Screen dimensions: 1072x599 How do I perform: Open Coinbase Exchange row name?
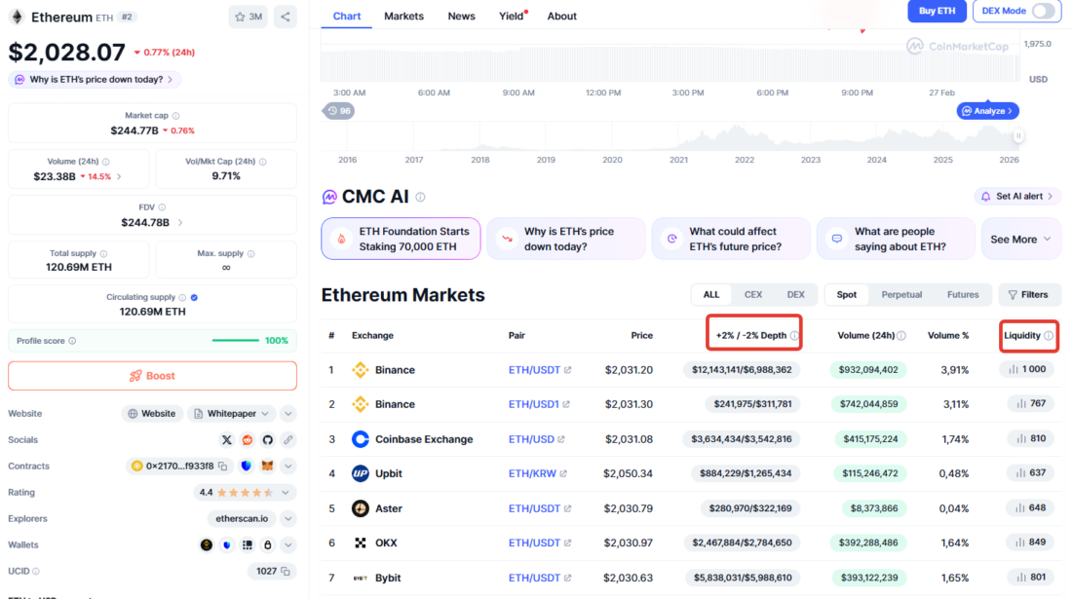[x=424, y=439]
